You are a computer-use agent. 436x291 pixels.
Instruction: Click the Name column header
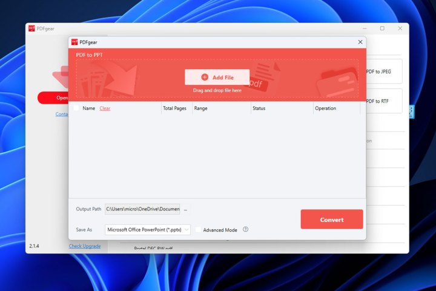pos(88,109)
